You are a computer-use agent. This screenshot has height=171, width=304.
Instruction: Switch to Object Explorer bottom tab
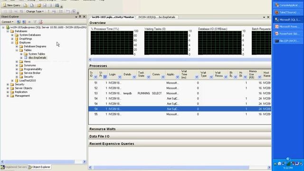tap(39, 167)
